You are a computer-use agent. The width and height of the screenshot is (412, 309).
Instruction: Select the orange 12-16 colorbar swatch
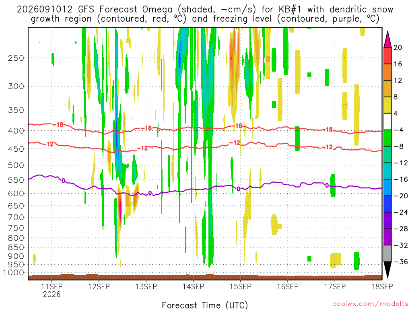[387, 72]
